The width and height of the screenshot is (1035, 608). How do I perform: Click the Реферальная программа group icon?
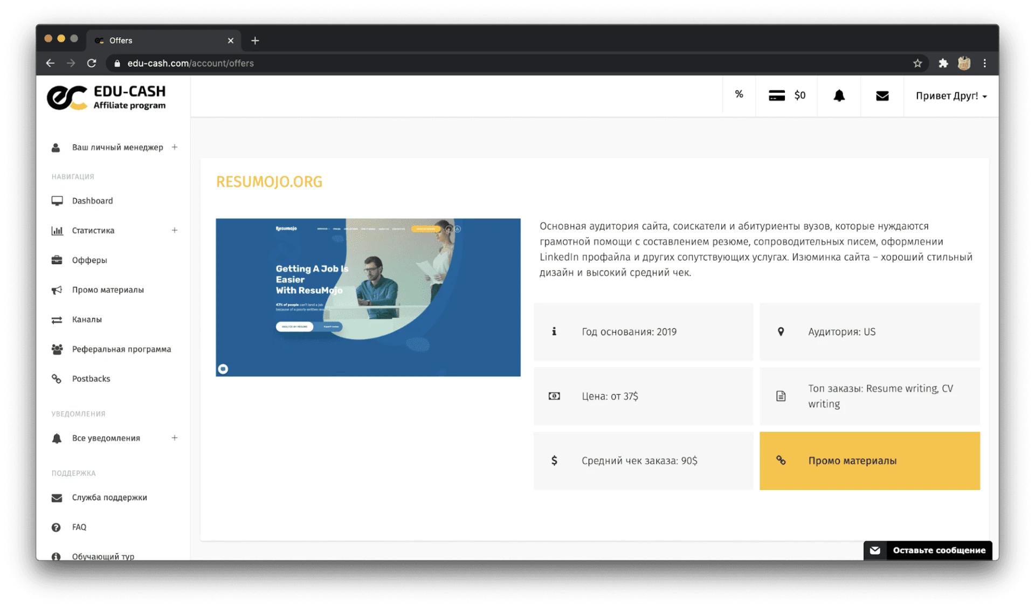click(57, 349)
